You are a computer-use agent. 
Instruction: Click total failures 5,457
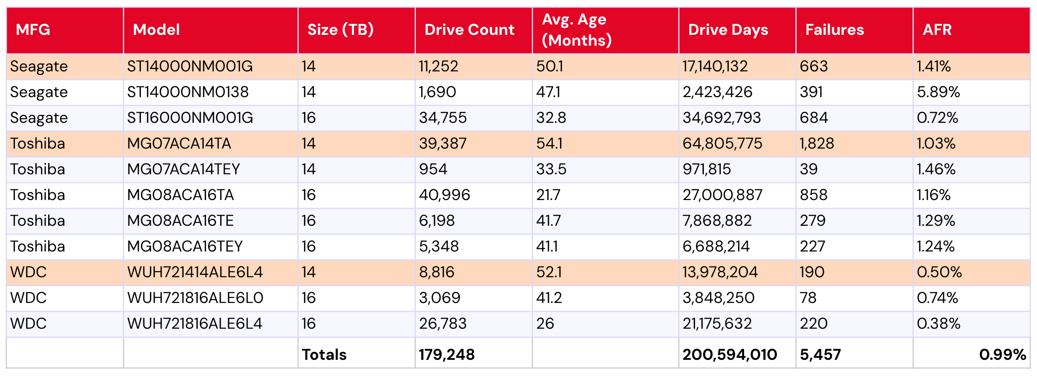(821, 355)
